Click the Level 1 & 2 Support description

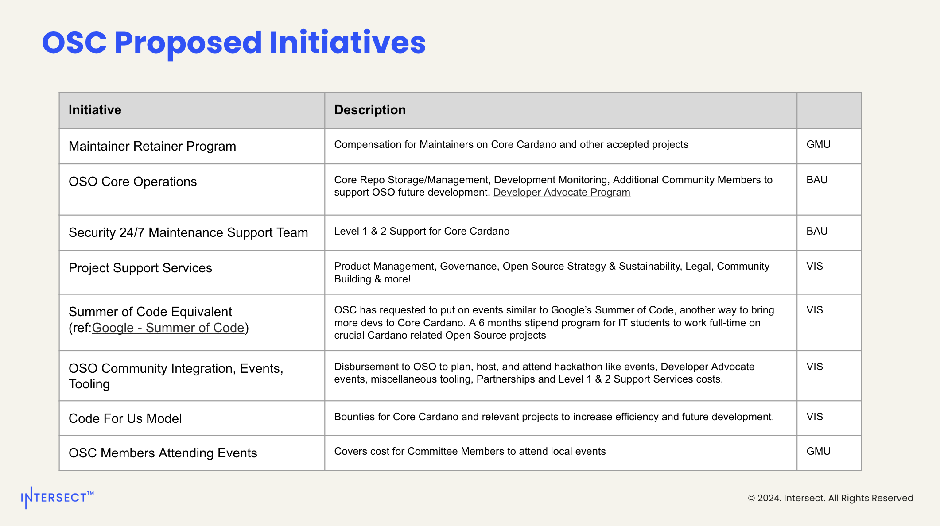tap(421, 232)
